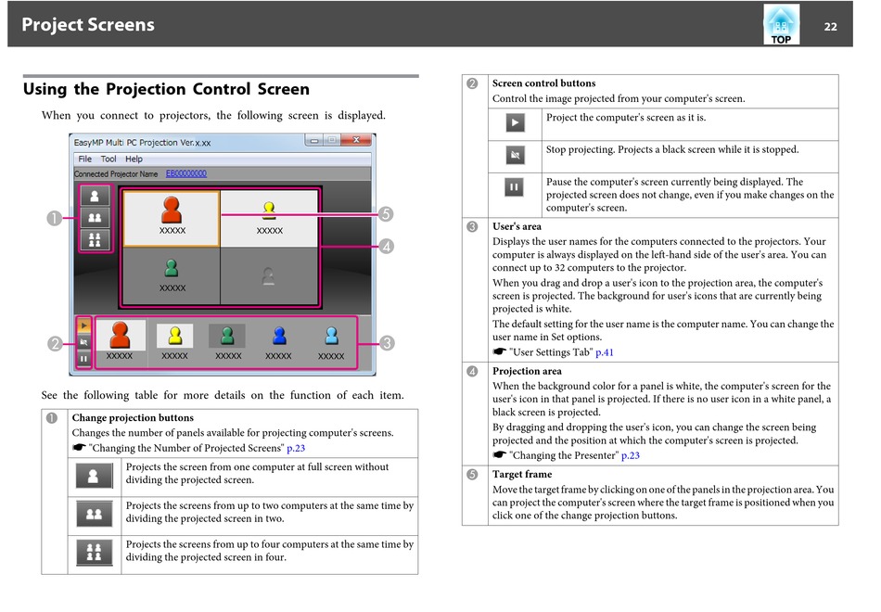Click the bold "Change projection buttons" heading

click(133, 417)
